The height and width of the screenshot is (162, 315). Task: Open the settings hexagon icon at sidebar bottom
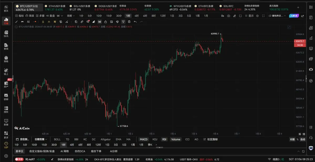tap(6, 156)
